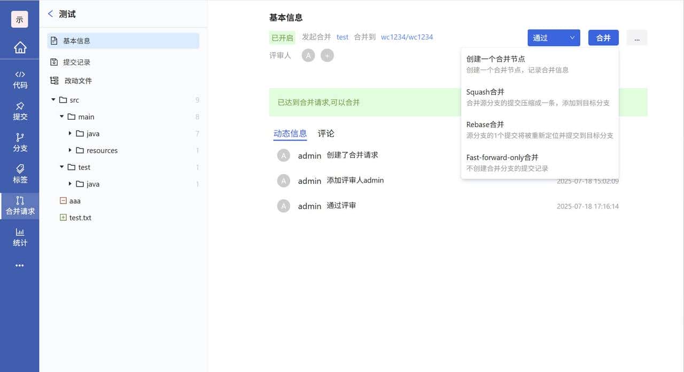Click the 合并 merge button
Screen dimensions: 684x372
(603, 37)
